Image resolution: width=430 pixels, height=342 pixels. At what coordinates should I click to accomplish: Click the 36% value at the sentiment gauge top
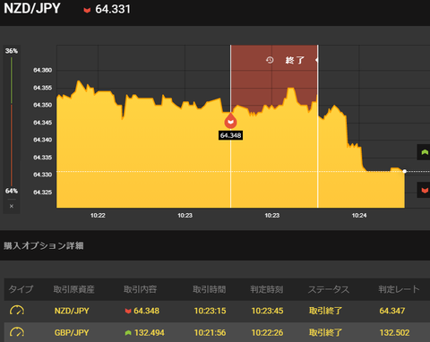(x=12, y=51)
